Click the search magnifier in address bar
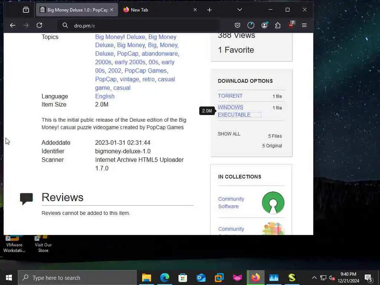This screenshot has width=380, height=285. [x=65, y=25]
